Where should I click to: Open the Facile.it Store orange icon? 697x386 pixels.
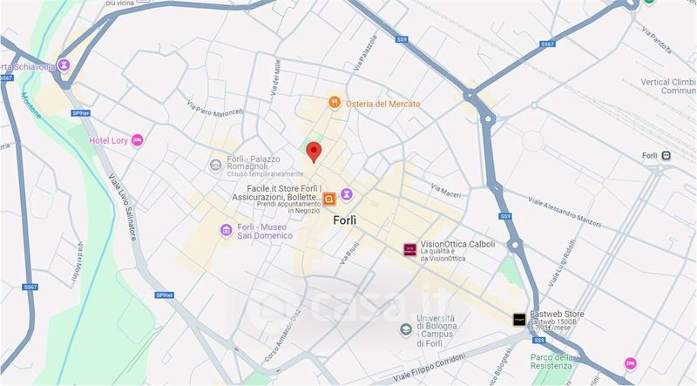[x=329, y=200]
